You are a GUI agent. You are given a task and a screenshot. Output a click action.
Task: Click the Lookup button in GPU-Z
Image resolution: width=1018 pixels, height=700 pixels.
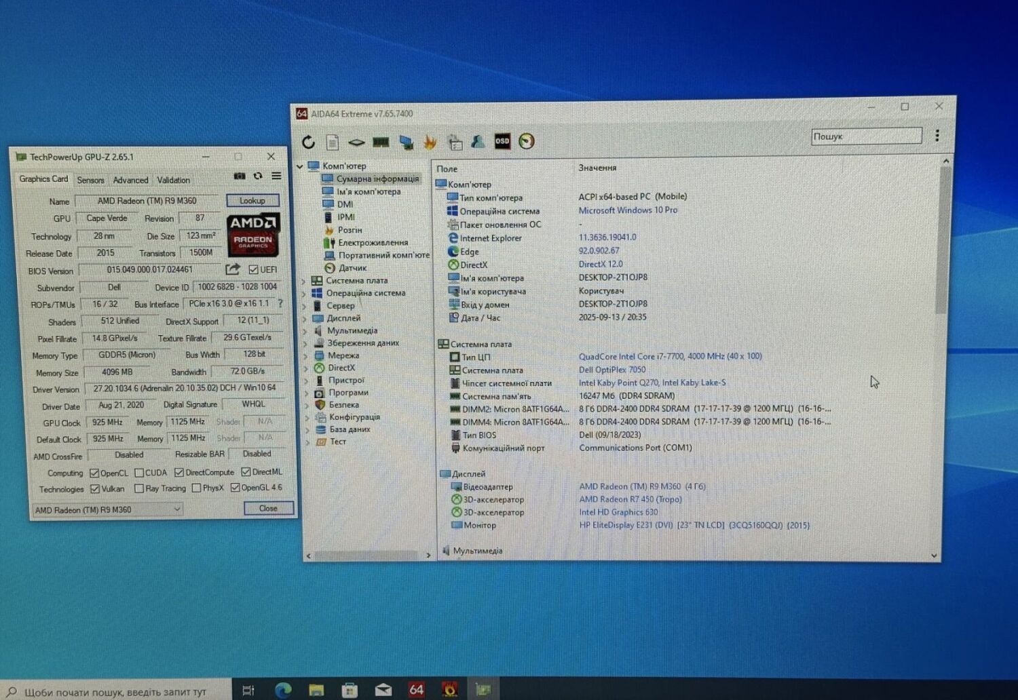tap(252, 201)
